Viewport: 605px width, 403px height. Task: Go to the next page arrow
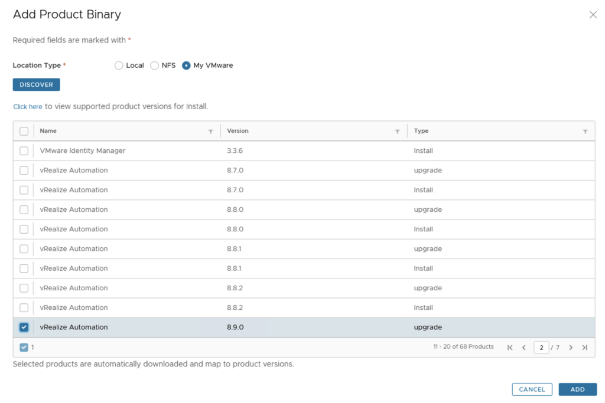point(571,348)
